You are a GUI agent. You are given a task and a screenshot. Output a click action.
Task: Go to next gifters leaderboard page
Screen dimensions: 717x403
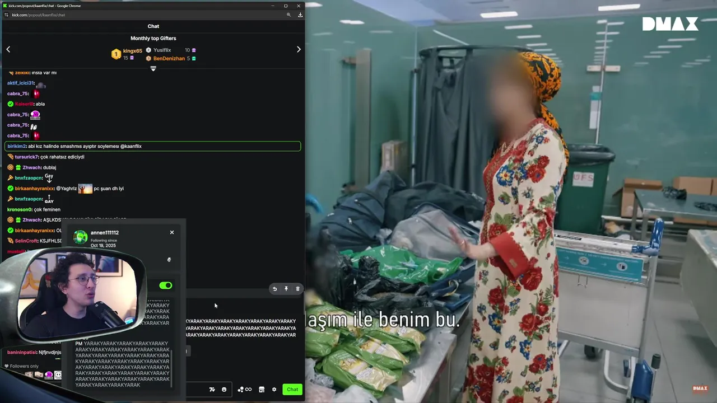(299, 50)
